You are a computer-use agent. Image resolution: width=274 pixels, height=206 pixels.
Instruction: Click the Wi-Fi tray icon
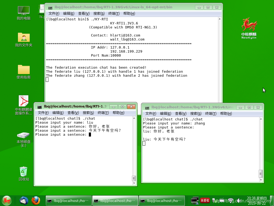tap(231, 201)
